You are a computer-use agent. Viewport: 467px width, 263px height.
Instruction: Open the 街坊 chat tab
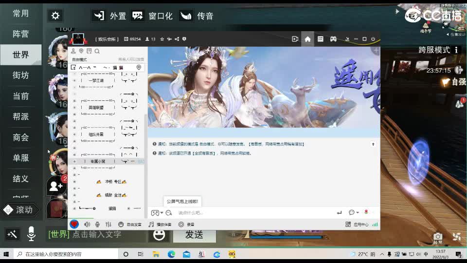[20, 75]
